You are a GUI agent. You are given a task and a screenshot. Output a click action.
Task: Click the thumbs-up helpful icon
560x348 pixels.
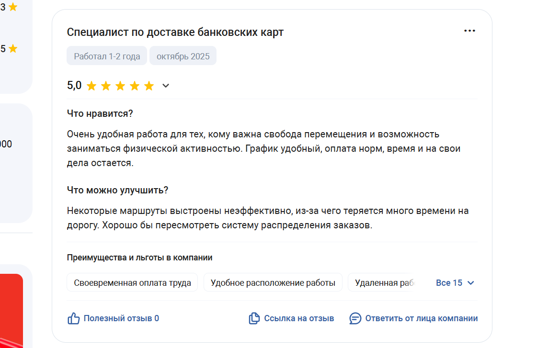[73, 318]
